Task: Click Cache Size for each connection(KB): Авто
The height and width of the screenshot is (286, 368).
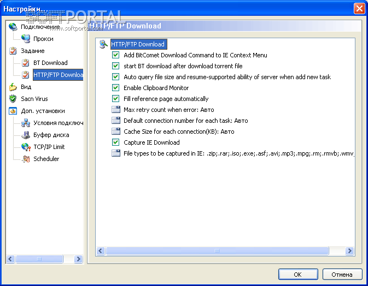Action: click(x=179, y=132)
